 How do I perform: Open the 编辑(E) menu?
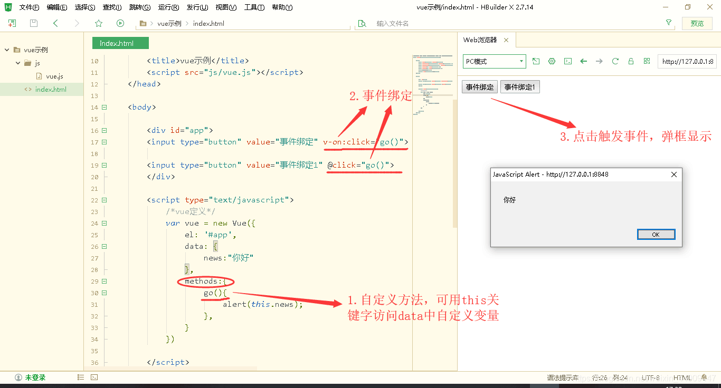point(57,7)
